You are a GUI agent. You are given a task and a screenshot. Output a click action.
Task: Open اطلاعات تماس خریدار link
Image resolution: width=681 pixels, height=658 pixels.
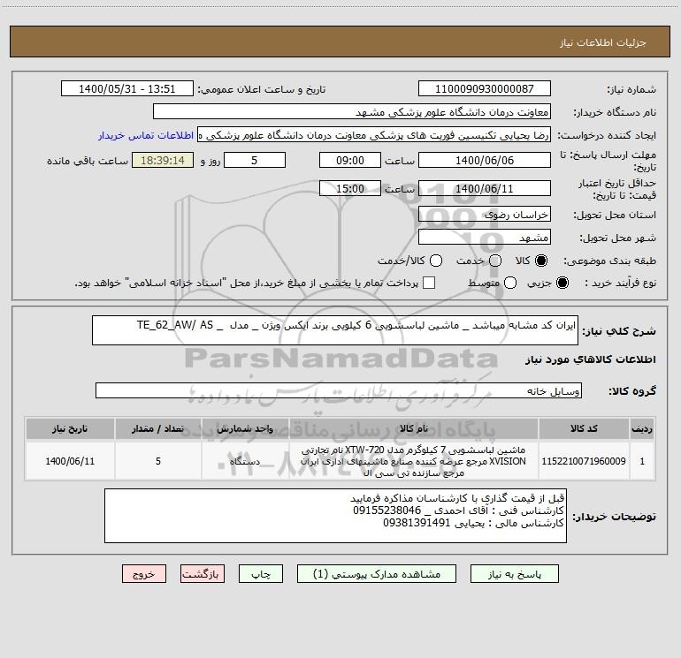point(146,135)
